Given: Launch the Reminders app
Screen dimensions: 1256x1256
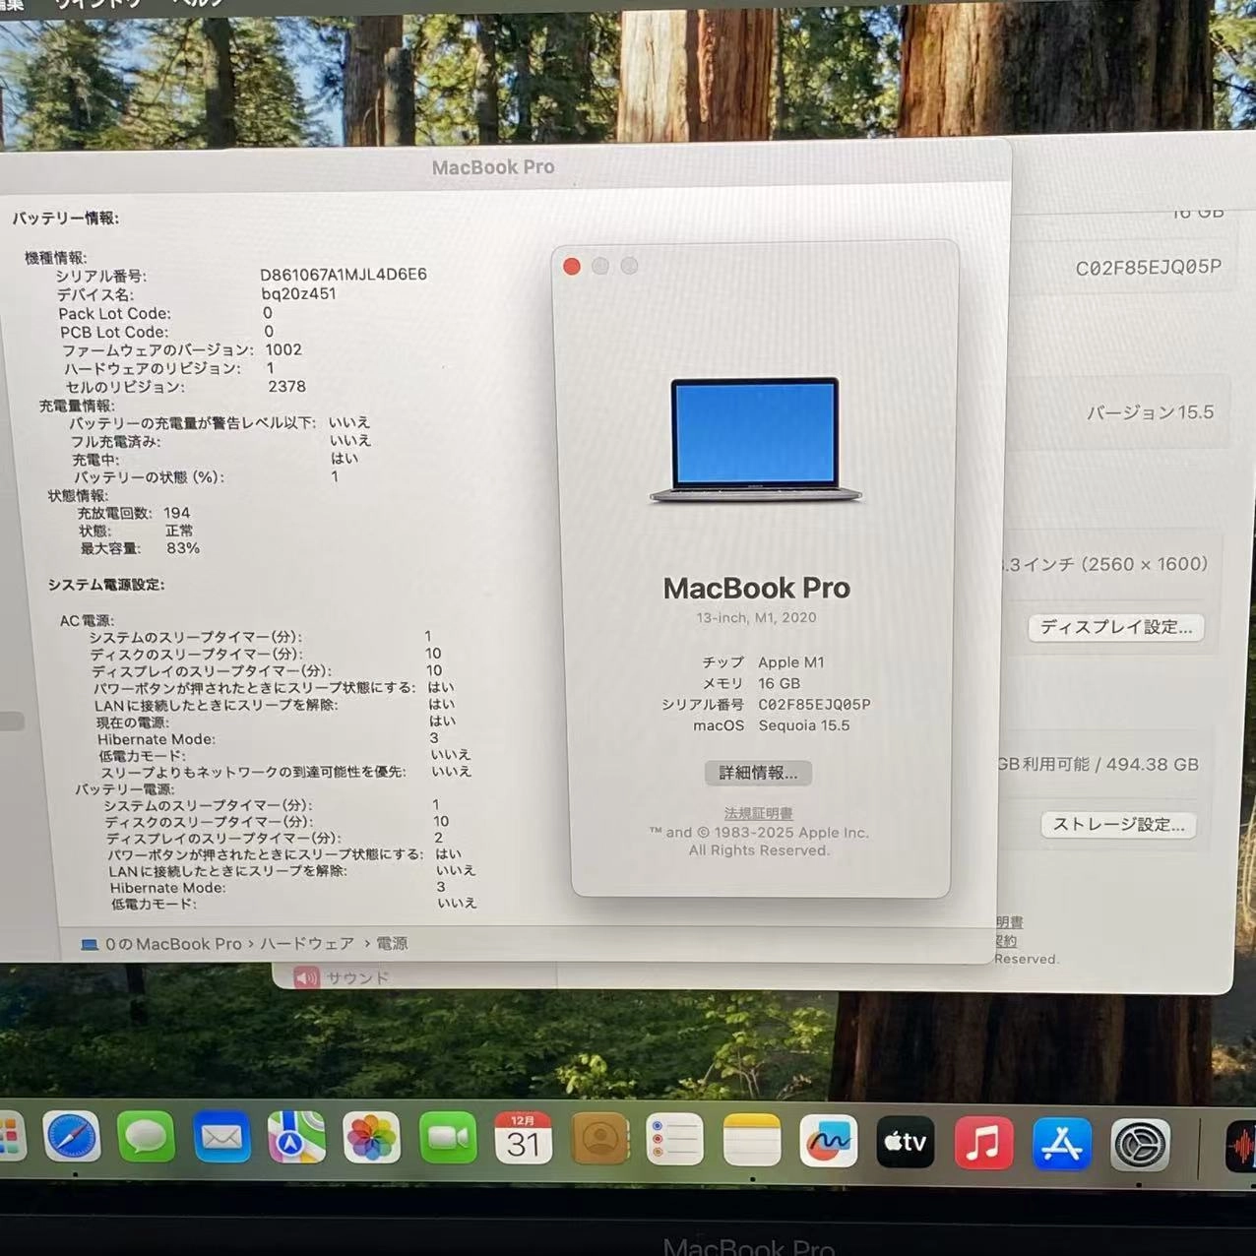Looking at the screenshot, I should point(675,1140).
